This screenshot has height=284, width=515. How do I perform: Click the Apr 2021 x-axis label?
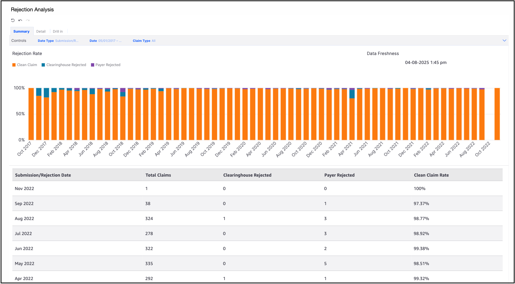coord(345,149)
